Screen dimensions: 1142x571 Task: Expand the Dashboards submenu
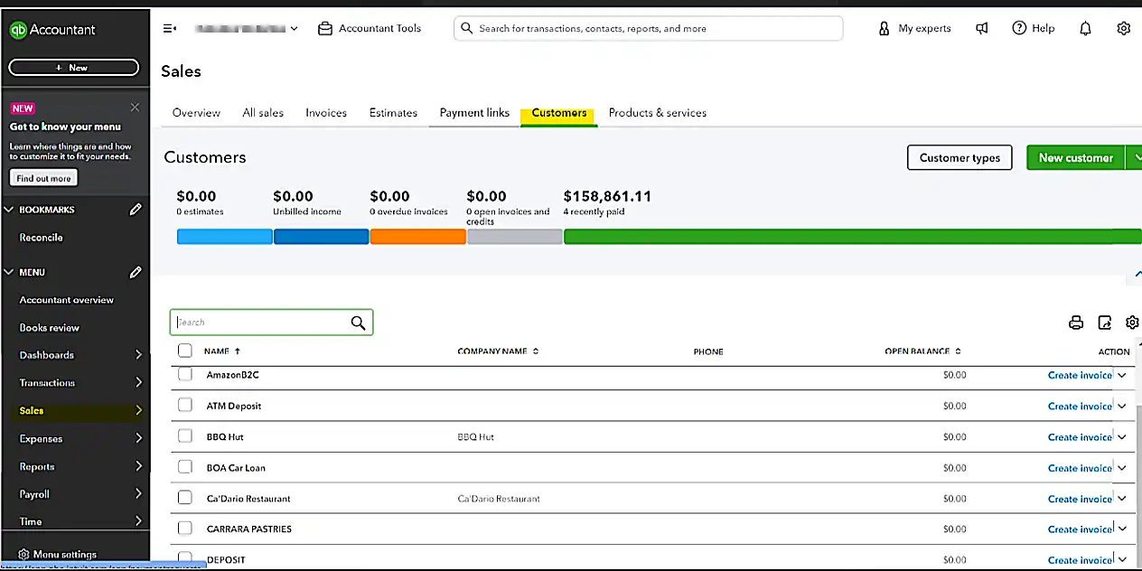tap(138, 355)
